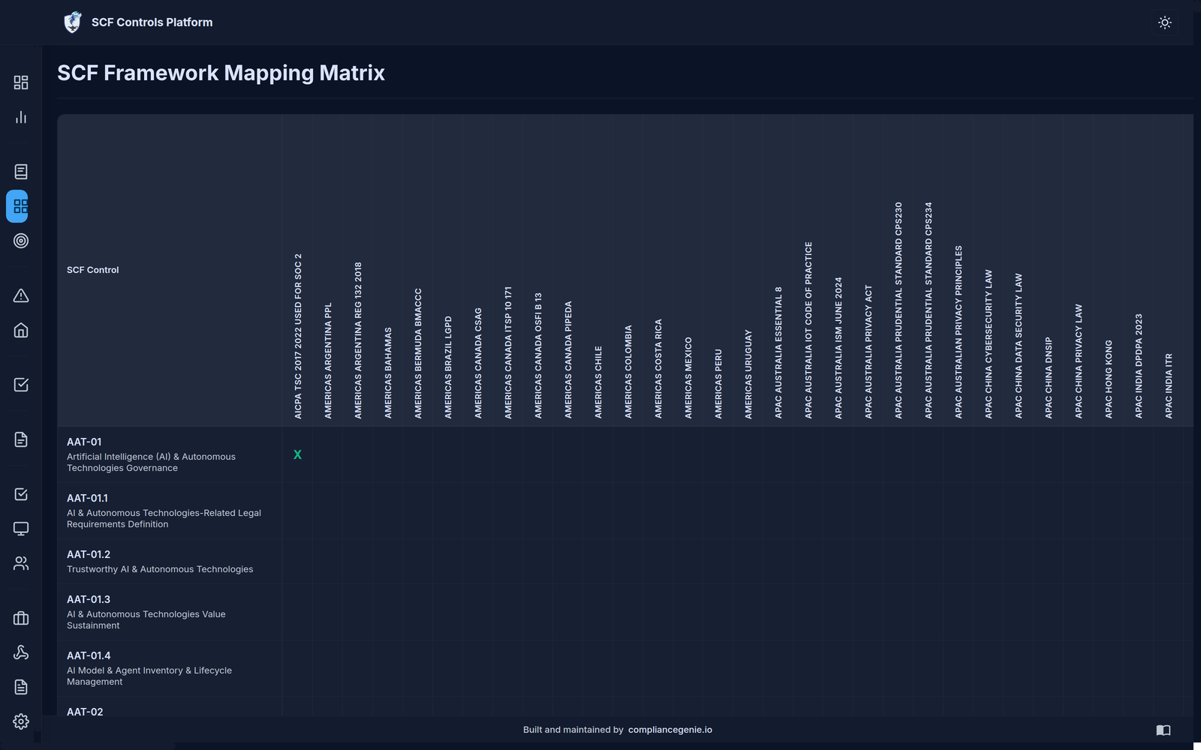Select AAT-01.3 Value Sustainment row

(170, 612)
